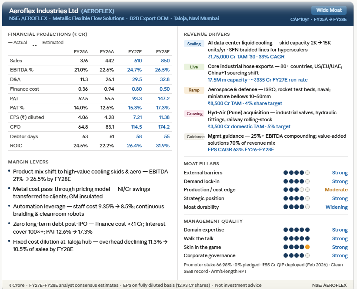
Task: Click Finance cost FY28E value 0.50
Action: 165,89
